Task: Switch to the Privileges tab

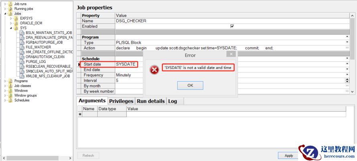Action: (x=121, y=101)
